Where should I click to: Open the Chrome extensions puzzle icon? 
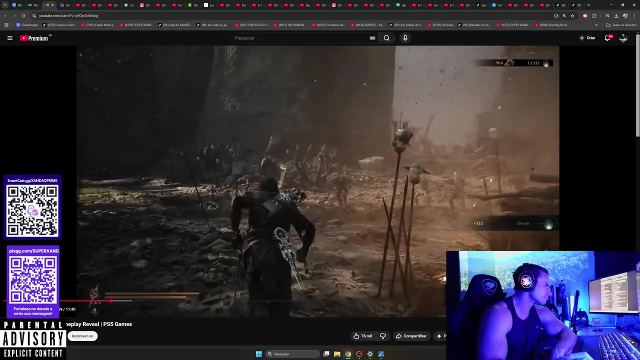[x=594, y=15]
